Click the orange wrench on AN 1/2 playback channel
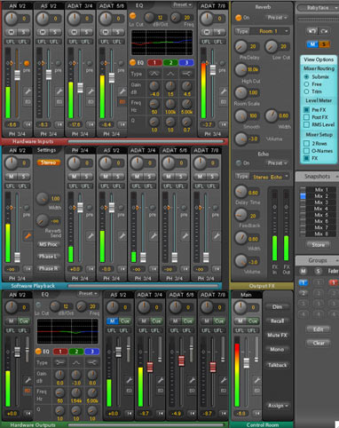The image size is (339, 428). pos(28,235)
